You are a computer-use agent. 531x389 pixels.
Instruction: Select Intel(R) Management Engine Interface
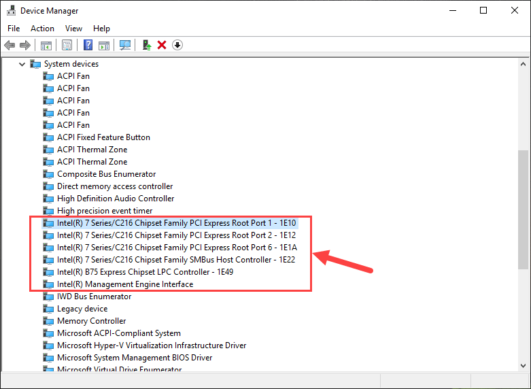click(x=125, y=284)
